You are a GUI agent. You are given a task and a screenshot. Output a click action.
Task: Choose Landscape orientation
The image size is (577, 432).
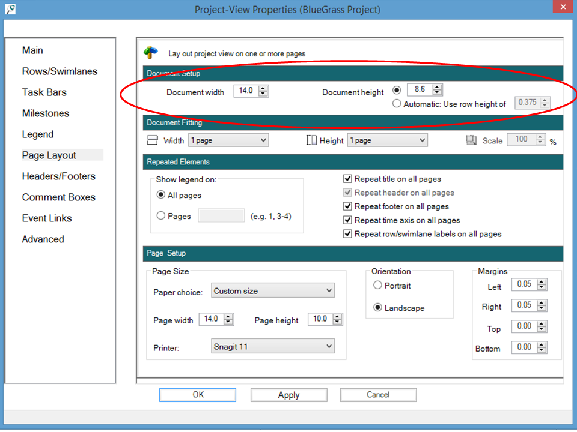point(377,307)
